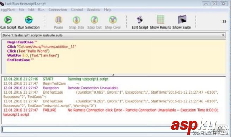Open the Connection menu
This screenshot has height=137, width=231.
coord(58,10)
